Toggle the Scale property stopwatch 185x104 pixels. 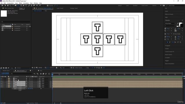tap(12, 89)
